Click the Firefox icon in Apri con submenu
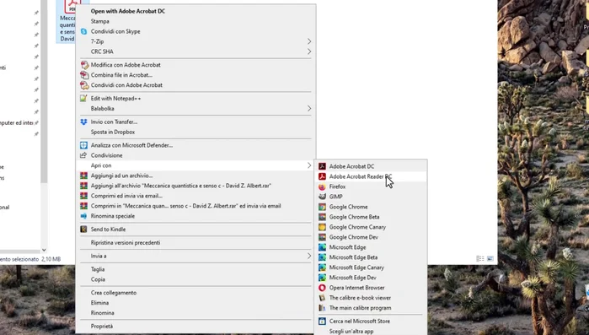Viewport: 589px width, 335px height. 322,186
